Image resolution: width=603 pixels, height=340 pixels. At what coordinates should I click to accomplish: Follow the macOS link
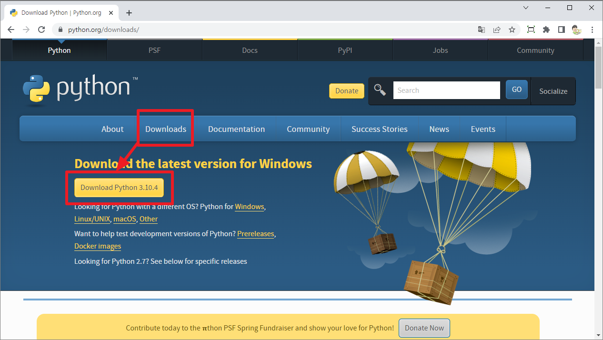125,219
